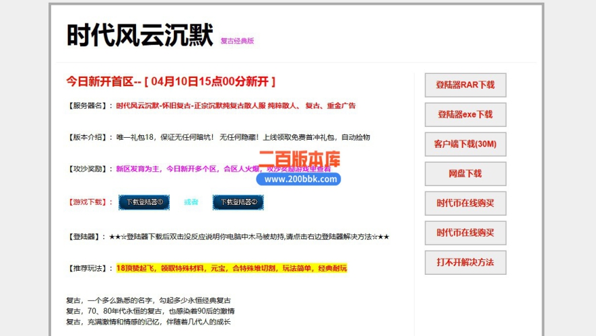Click the red 今日新开首区 heading
This screenshot has width=596, height=336.
click(170, 82)
